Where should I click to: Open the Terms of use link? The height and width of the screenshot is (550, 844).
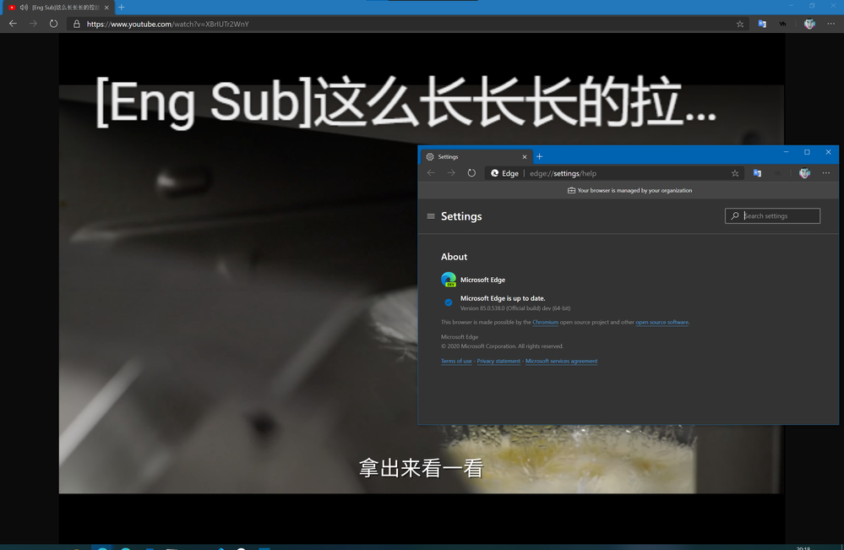coord(456,361)
